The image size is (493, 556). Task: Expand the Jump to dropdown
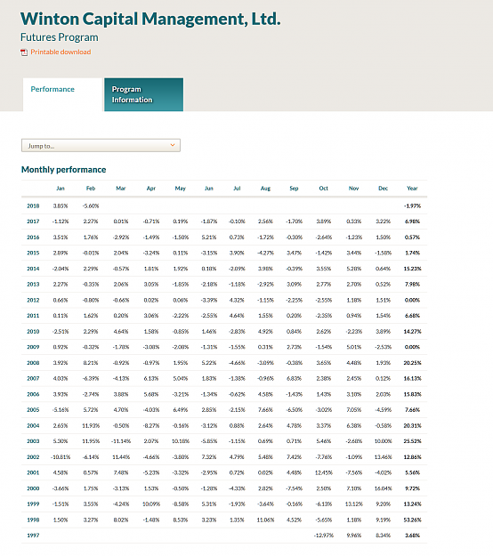tap(101, 145)
